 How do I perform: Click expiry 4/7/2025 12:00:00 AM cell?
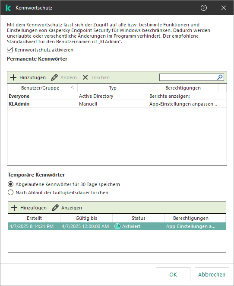85,226
